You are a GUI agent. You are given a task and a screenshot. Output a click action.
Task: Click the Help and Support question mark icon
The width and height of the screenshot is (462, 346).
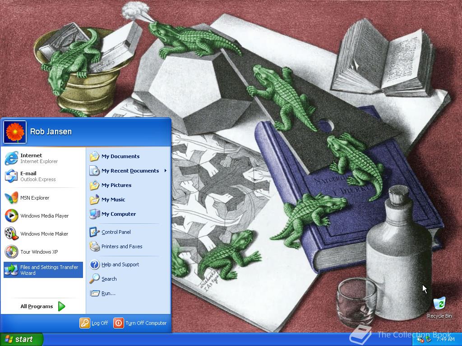(x=95, y=264)
